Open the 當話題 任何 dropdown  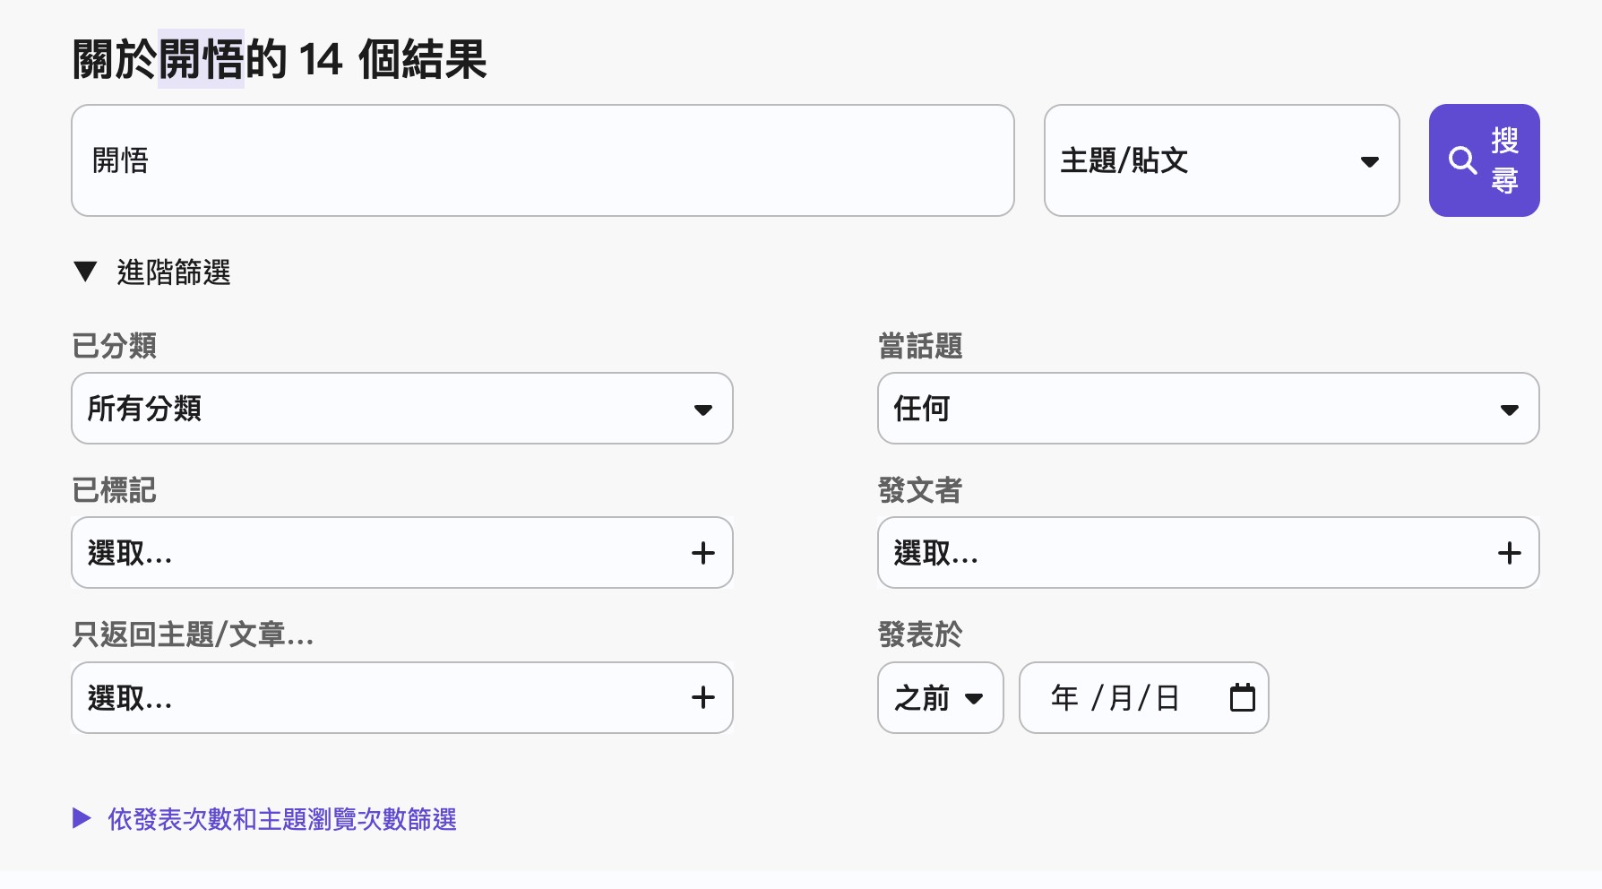1207,409
